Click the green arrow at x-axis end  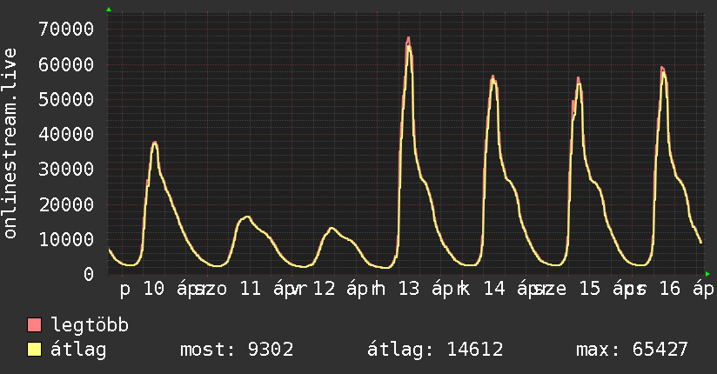(x=707, y=274)
